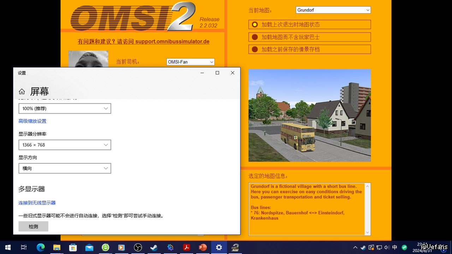Image resolution: width=452 pixels, height=254 pixels.
Task: Open Steam from the taskbar
Action: point(154,247)
